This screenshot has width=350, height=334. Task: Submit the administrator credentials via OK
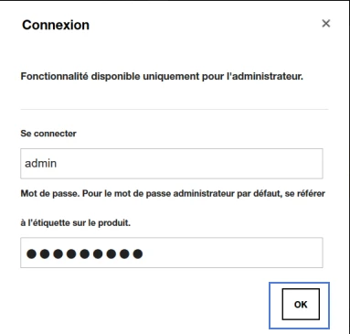point(301,304)
